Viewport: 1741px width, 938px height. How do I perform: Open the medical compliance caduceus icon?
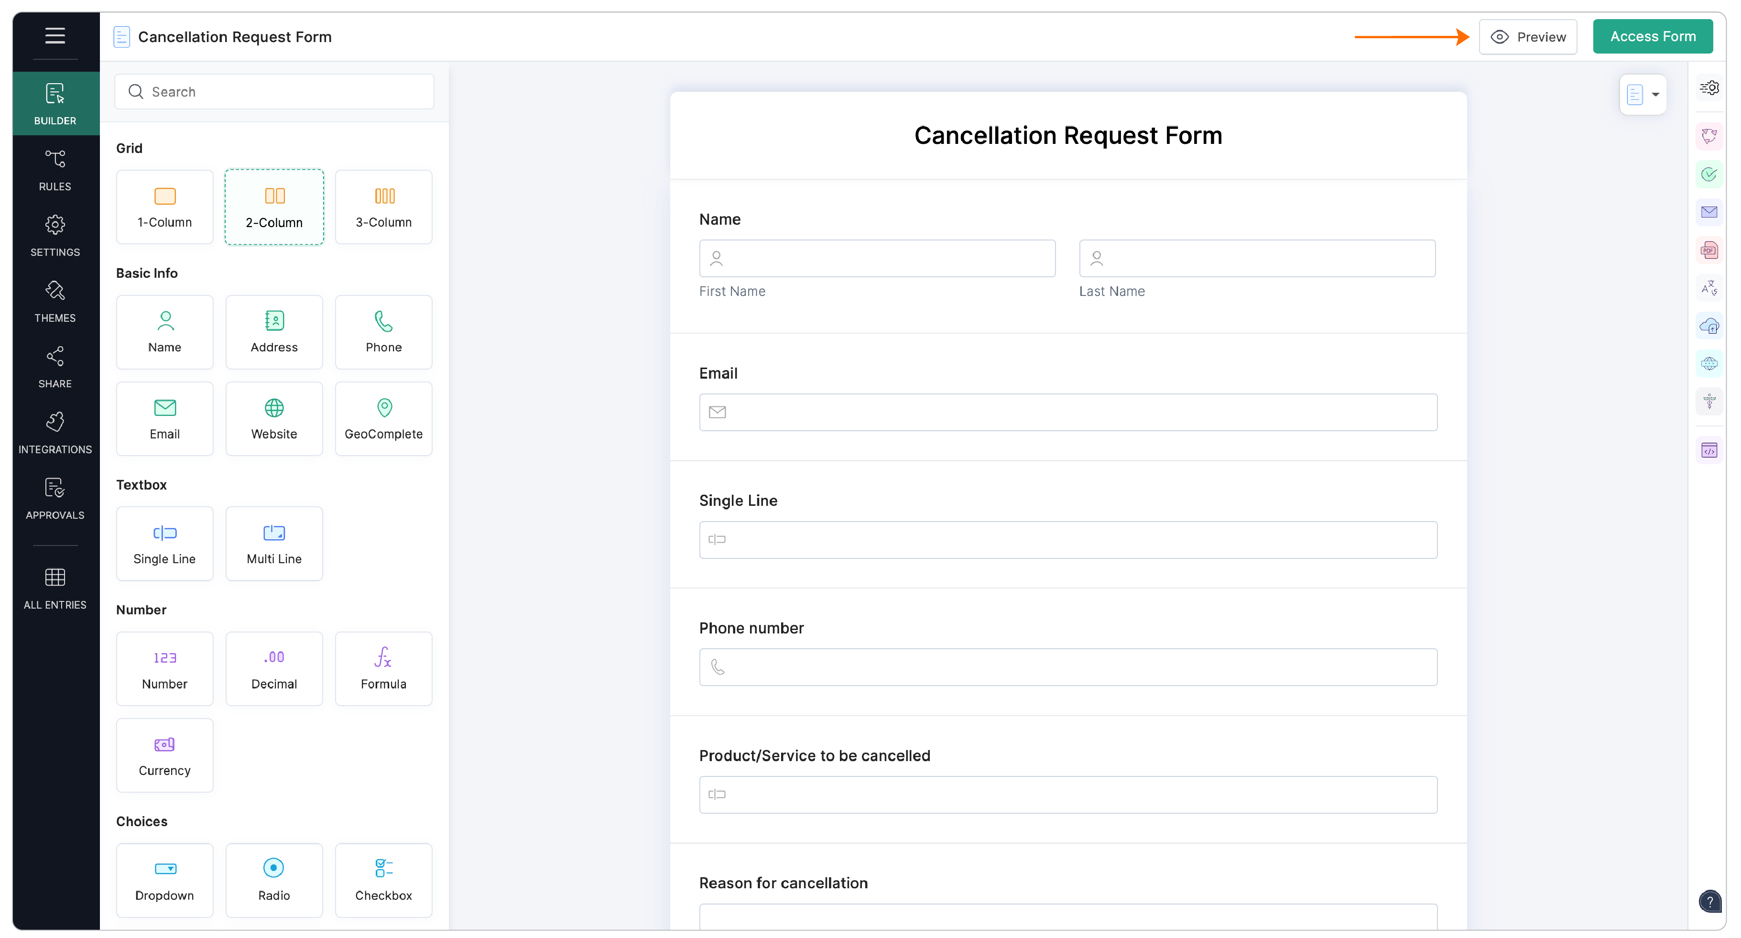tap(1710, 401)
